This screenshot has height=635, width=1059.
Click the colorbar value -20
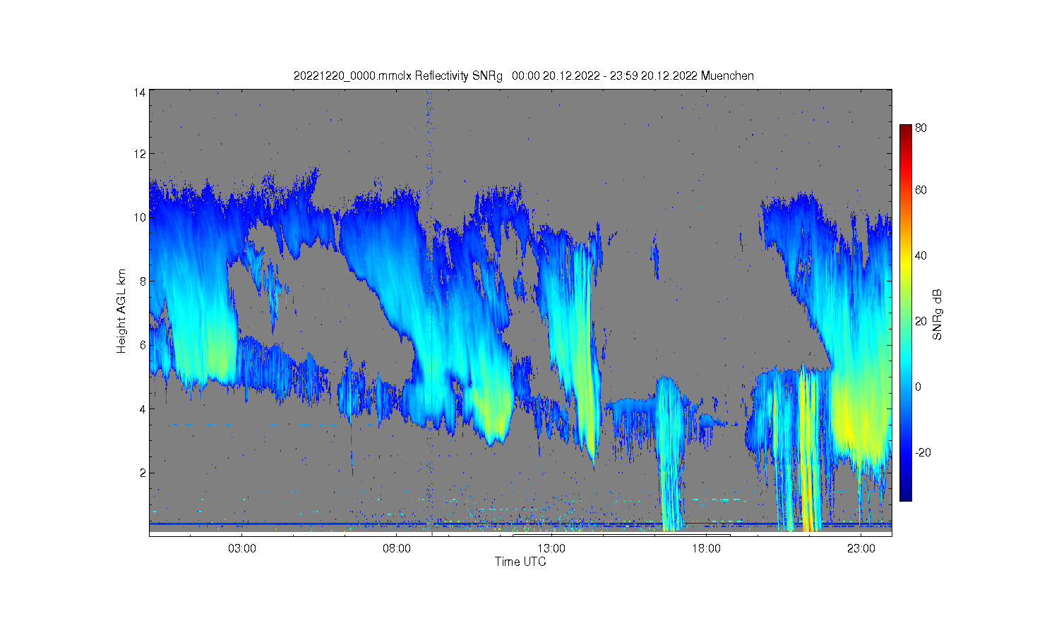point(923,453)
